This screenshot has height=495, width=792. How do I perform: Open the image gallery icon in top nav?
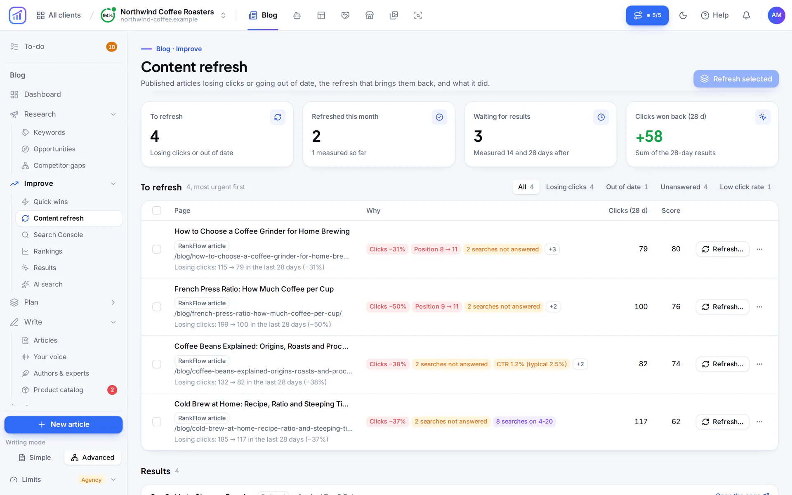394,15
